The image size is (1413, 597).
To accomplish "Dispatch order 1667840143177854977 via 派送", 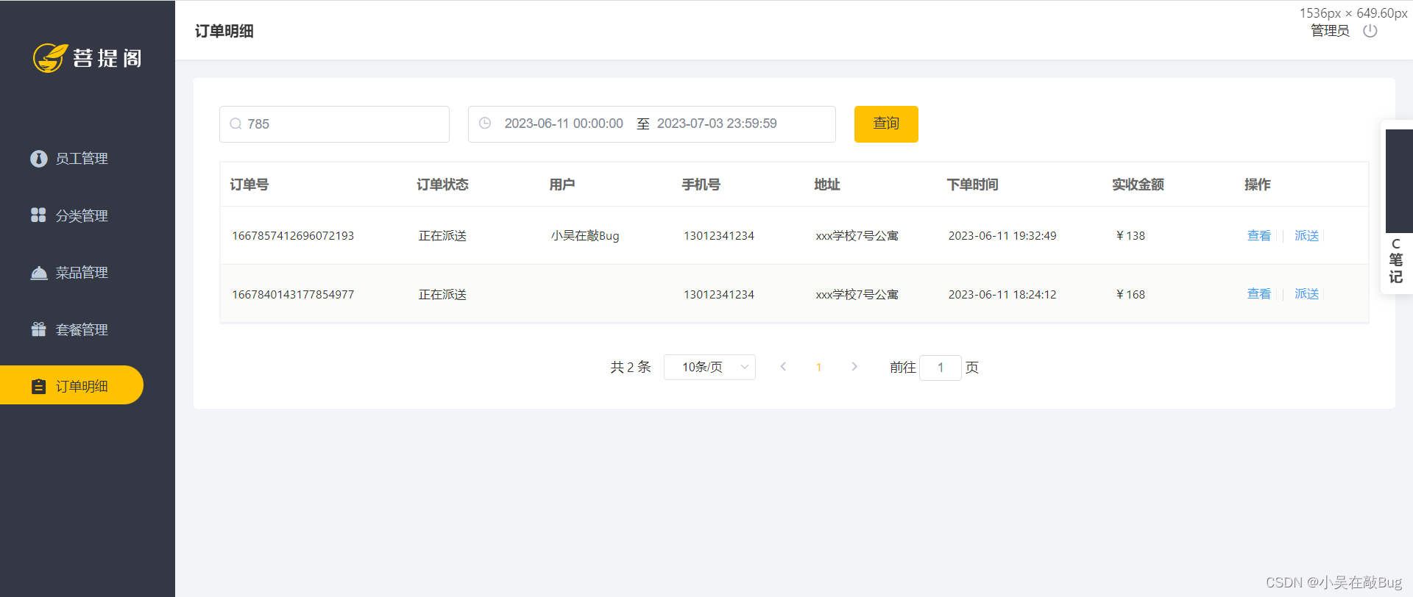I will point(1306,294).
